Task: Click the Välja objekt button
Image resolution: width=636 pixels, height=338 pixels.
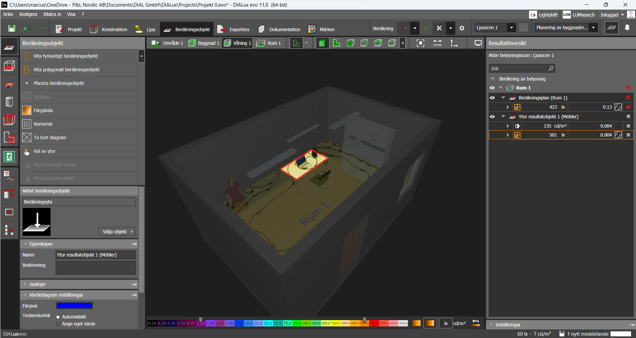Action: coord(117,232)
